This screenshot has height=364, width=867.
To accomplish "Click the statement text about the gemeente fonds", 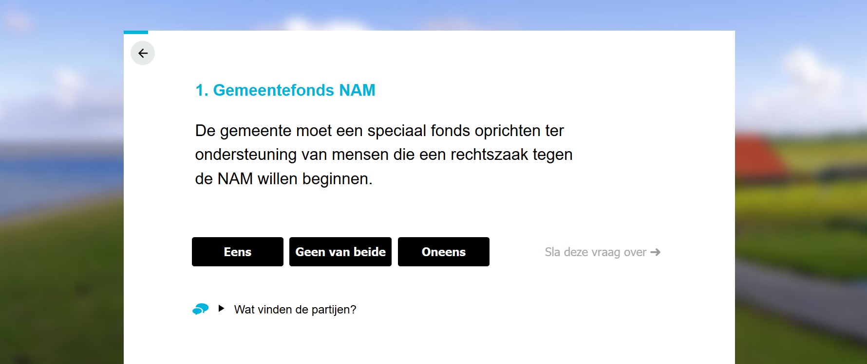I will (384, 155).
